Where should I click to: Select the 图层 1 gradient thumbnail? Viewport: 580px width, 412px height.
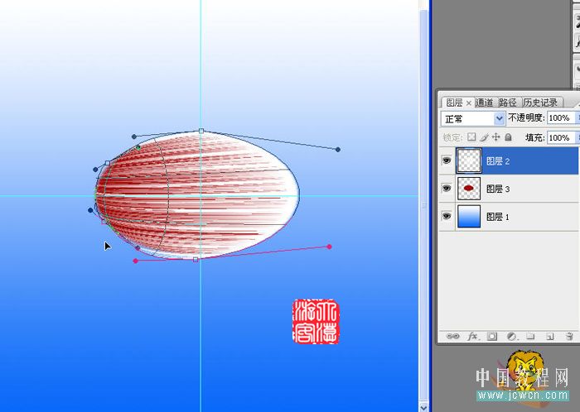click(469, 216)
